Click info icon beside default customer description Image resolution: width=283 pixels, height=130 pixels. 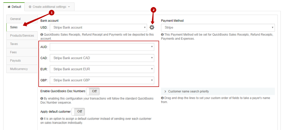click(x=42, y=119)
